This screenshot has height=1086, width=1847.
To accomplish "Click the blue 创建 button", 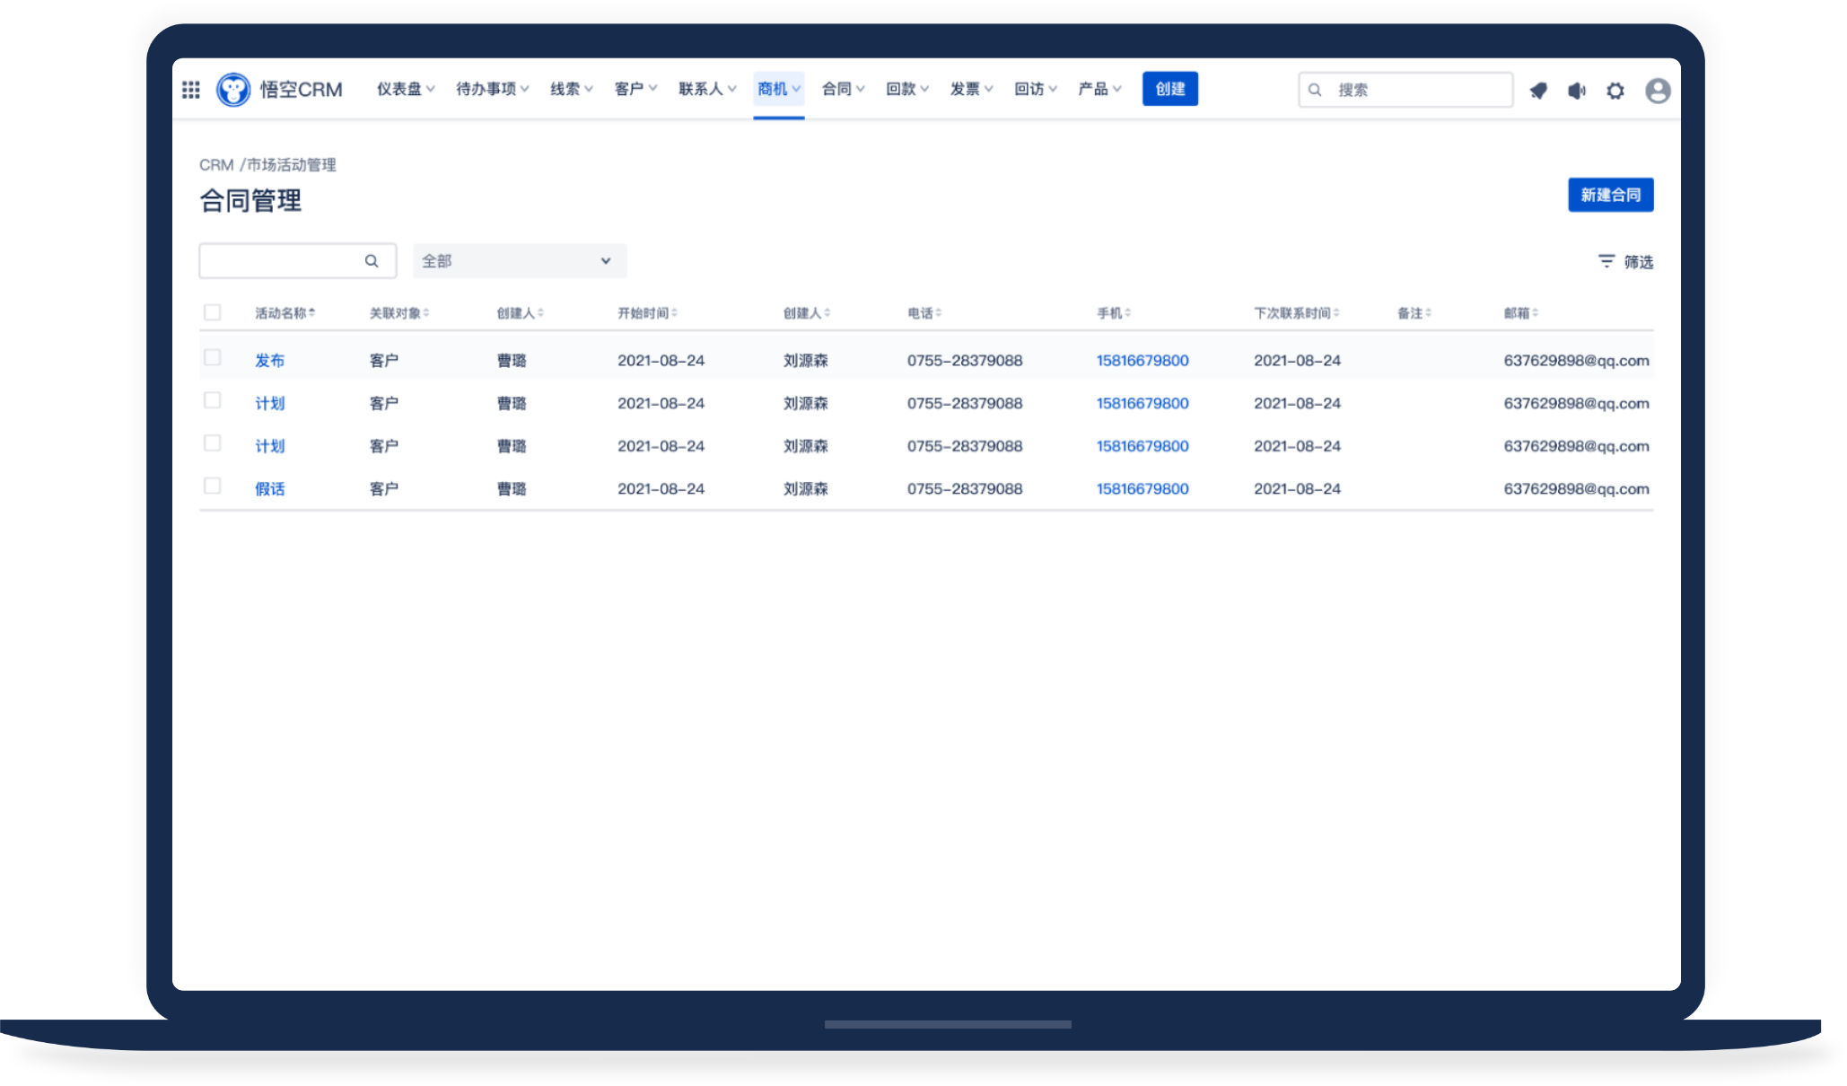I will pyautogui.click(x=1169, y=89).
